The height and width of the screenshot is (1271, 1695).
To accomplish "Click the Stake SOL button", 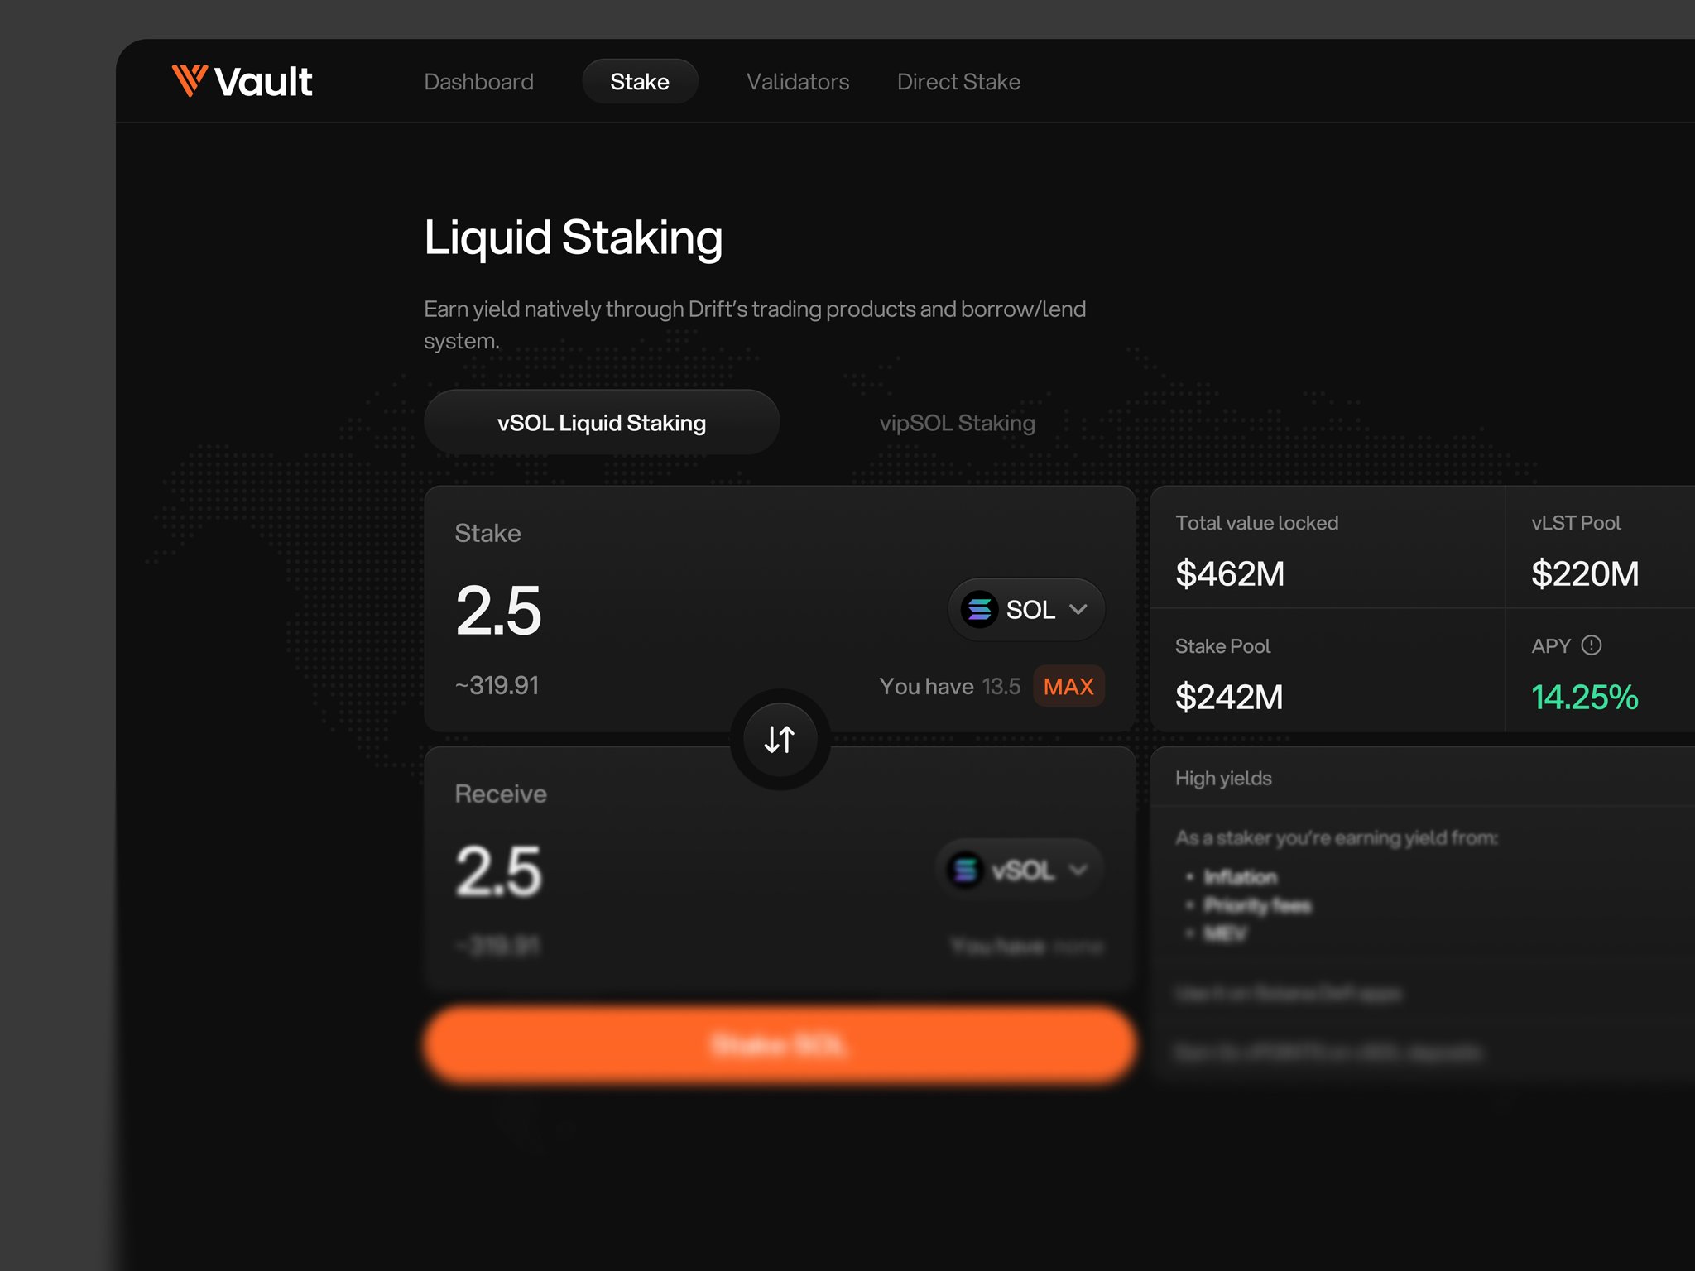I will point(778,1043).
